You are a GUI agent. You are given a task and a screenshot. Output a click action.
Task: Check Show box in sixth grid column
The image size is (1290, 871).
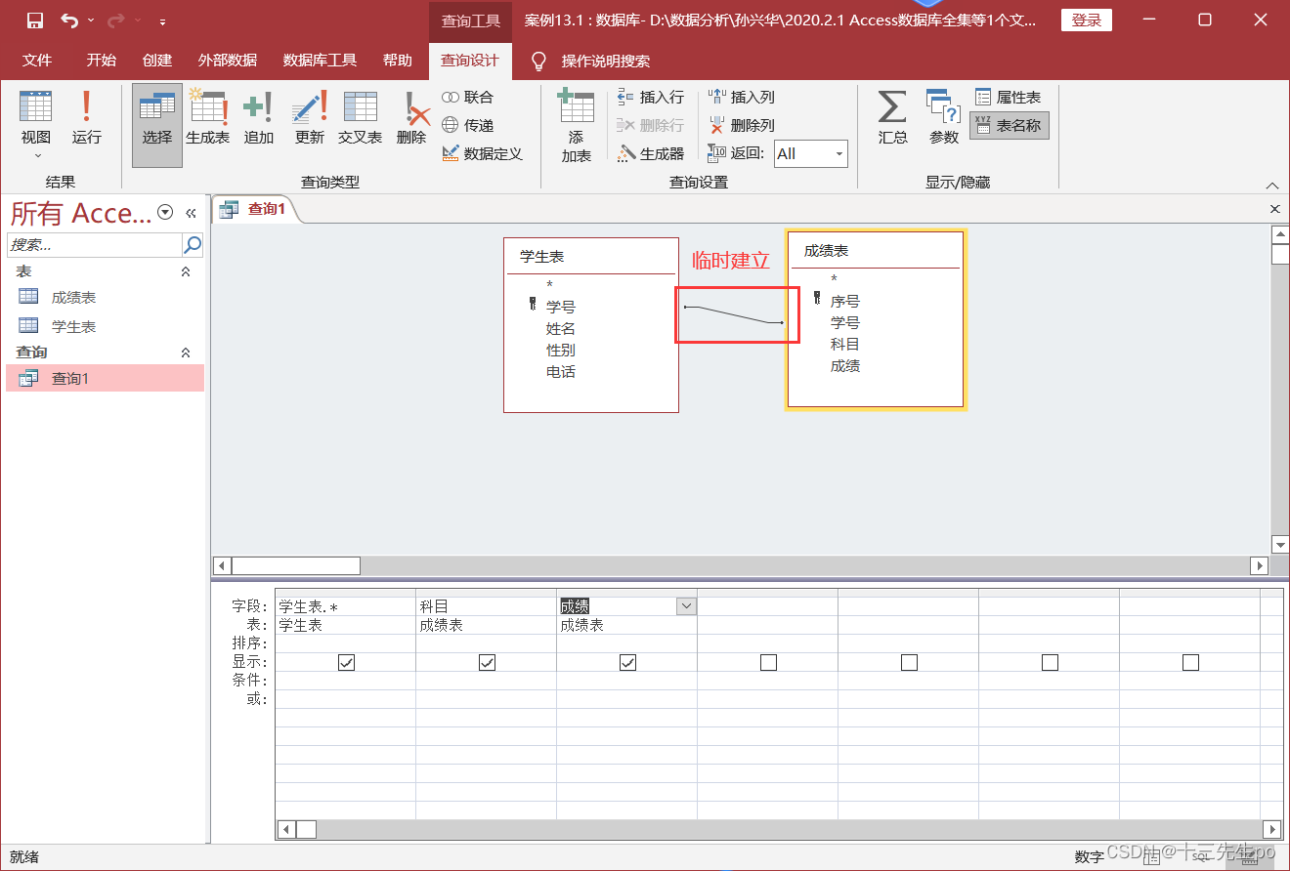click(x=1050, y=662)
